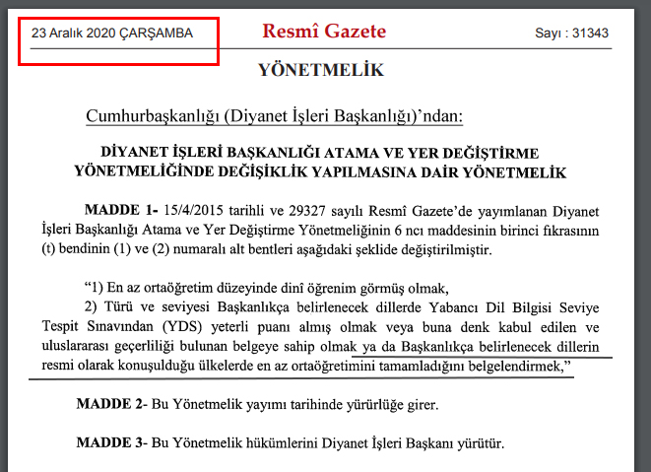Click the line "resmi olarak konuşulduğu ülkelerde en az ortaöğretimini"
The height and width of the screenshot is (472, 651).
coord(306,366)
